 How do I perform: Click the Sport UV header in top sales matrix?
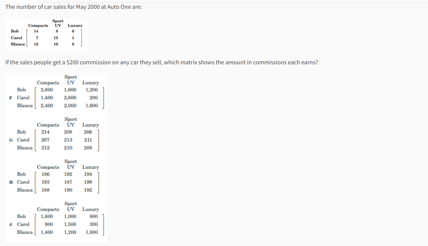pyautogui.click(x=58, y=23)
